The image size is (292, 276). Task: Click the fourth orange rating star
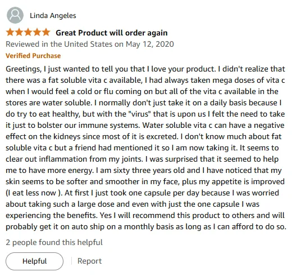coord(37,32)
